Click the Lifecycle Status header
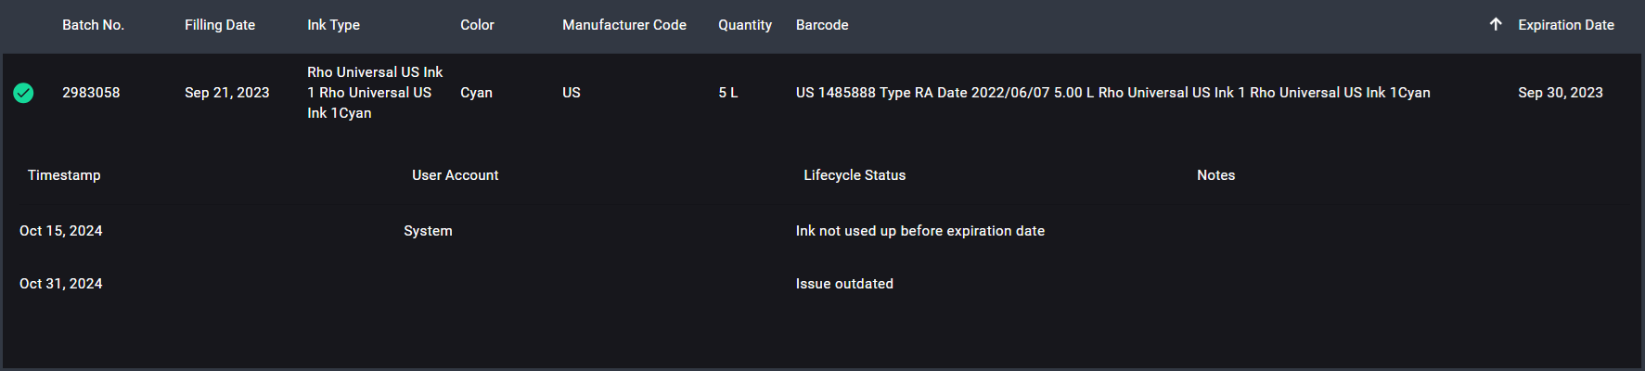The width and height of the screenshot is (1645, 371). point(855,175)
